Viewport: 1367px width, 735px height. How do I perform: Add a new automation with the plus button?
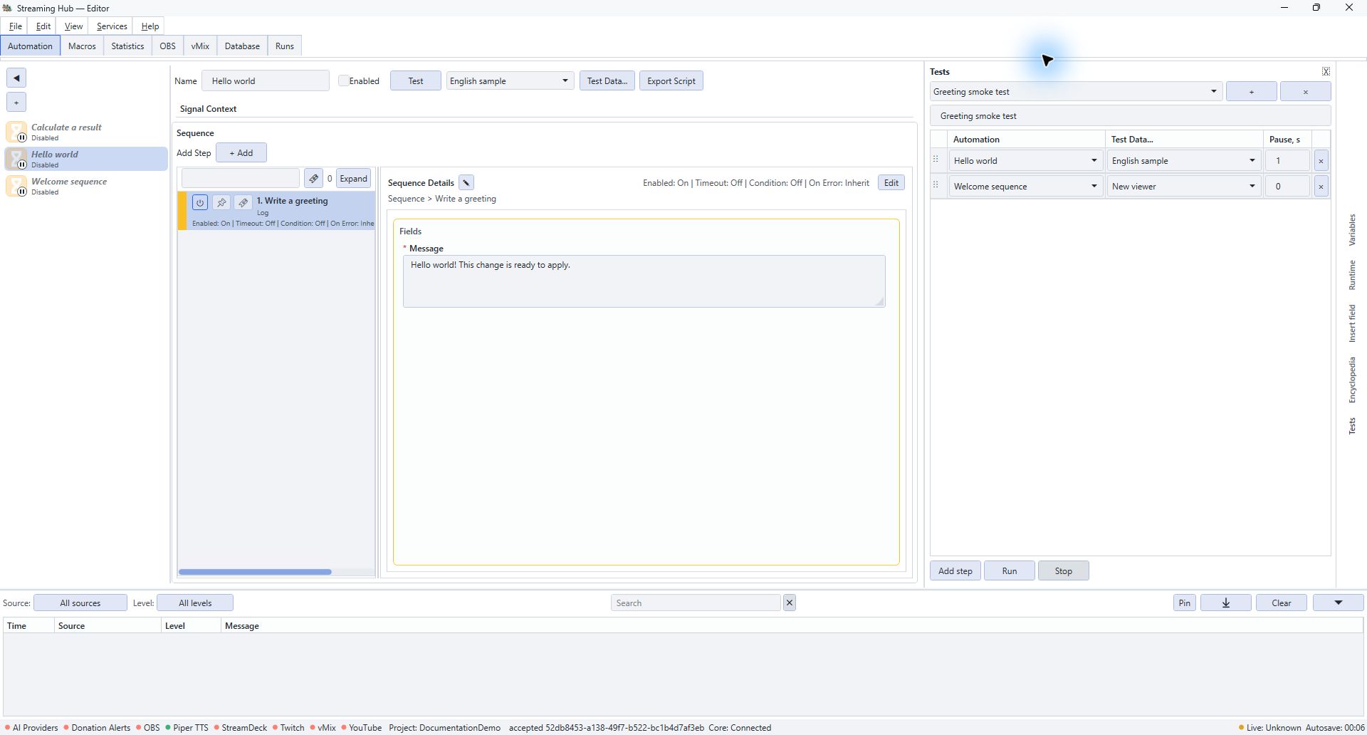click(x=16, y=102)
